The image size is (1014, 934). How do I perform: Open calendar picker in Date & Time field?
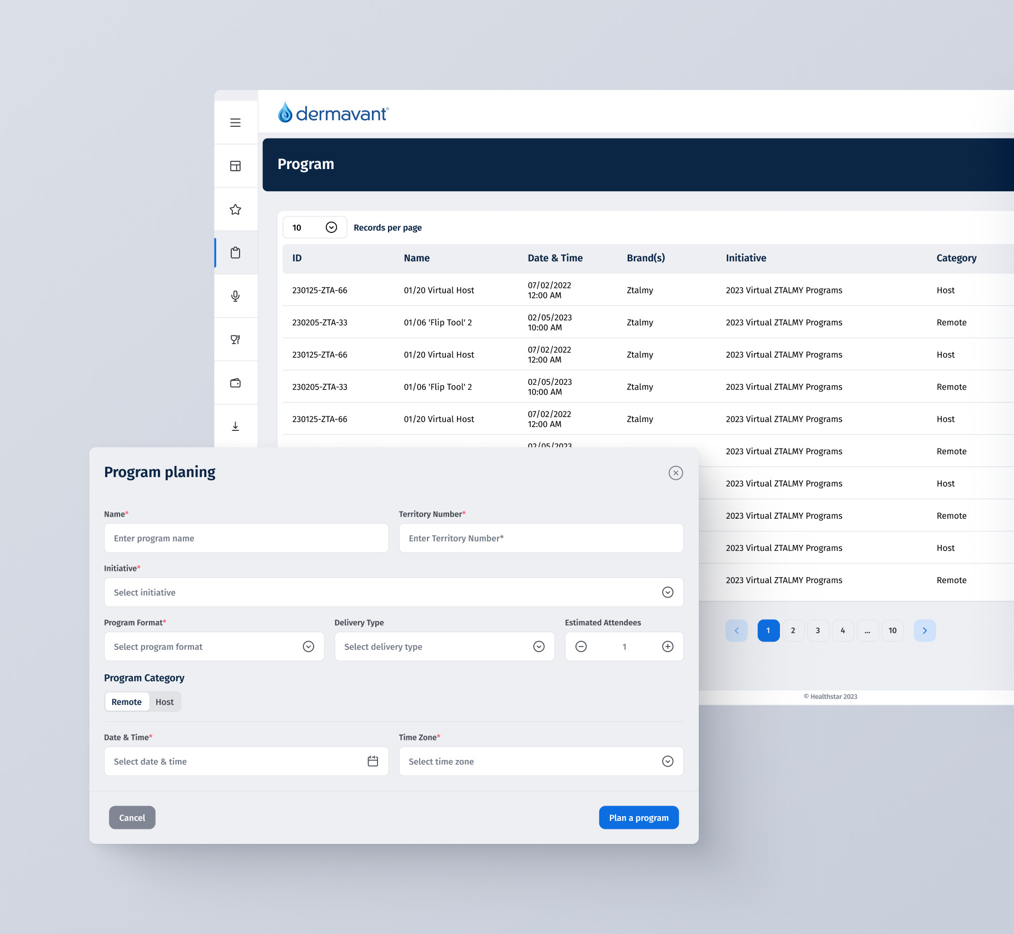pyautogui.click(x=372, y=761)
